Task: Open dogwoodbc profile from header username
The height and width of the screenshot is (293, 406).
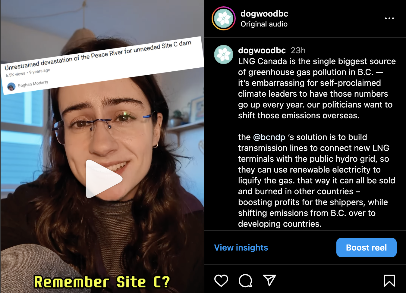Action: 264,14
